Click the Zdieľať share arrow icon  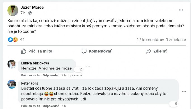(148, 51)
